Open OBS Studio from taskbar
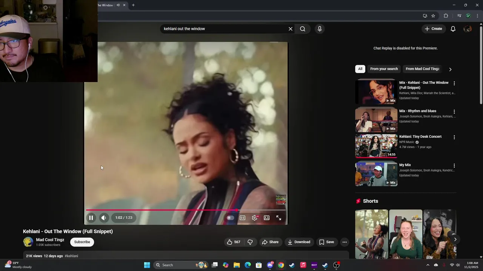 pyautogui.click(x=336, y=265)
